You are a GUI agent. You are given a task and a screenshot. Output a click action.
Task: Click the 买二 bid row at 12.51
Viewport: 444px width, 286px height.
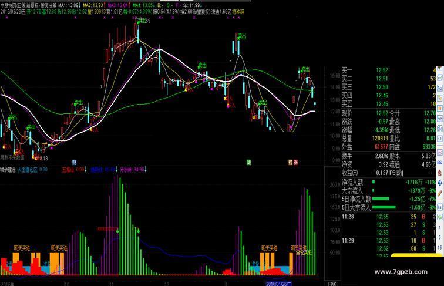(x=389, y=79)
